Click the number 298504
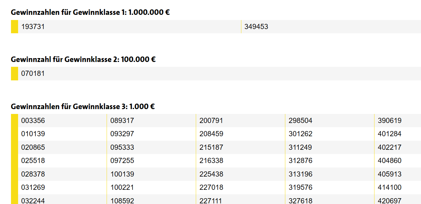 (300, 121)
